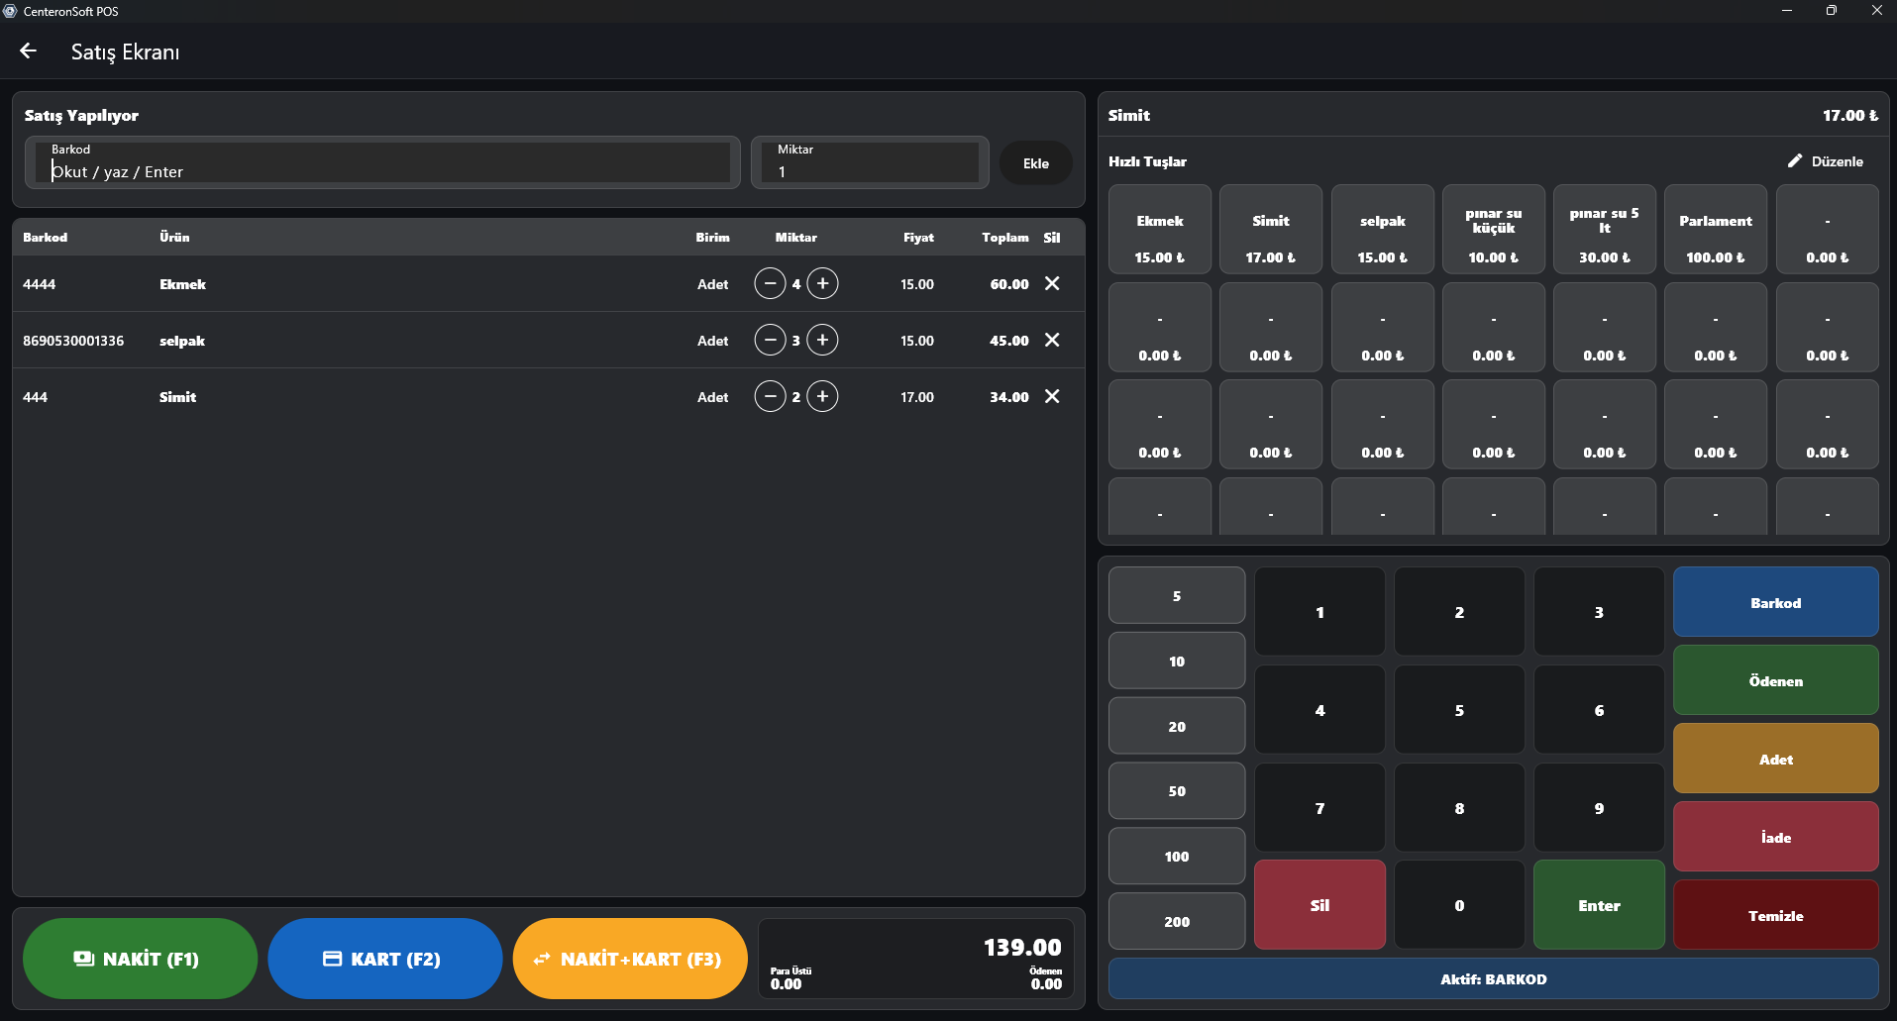
Task: Select NAKİT+KART (F3) split payment
Action: (630, 959)
